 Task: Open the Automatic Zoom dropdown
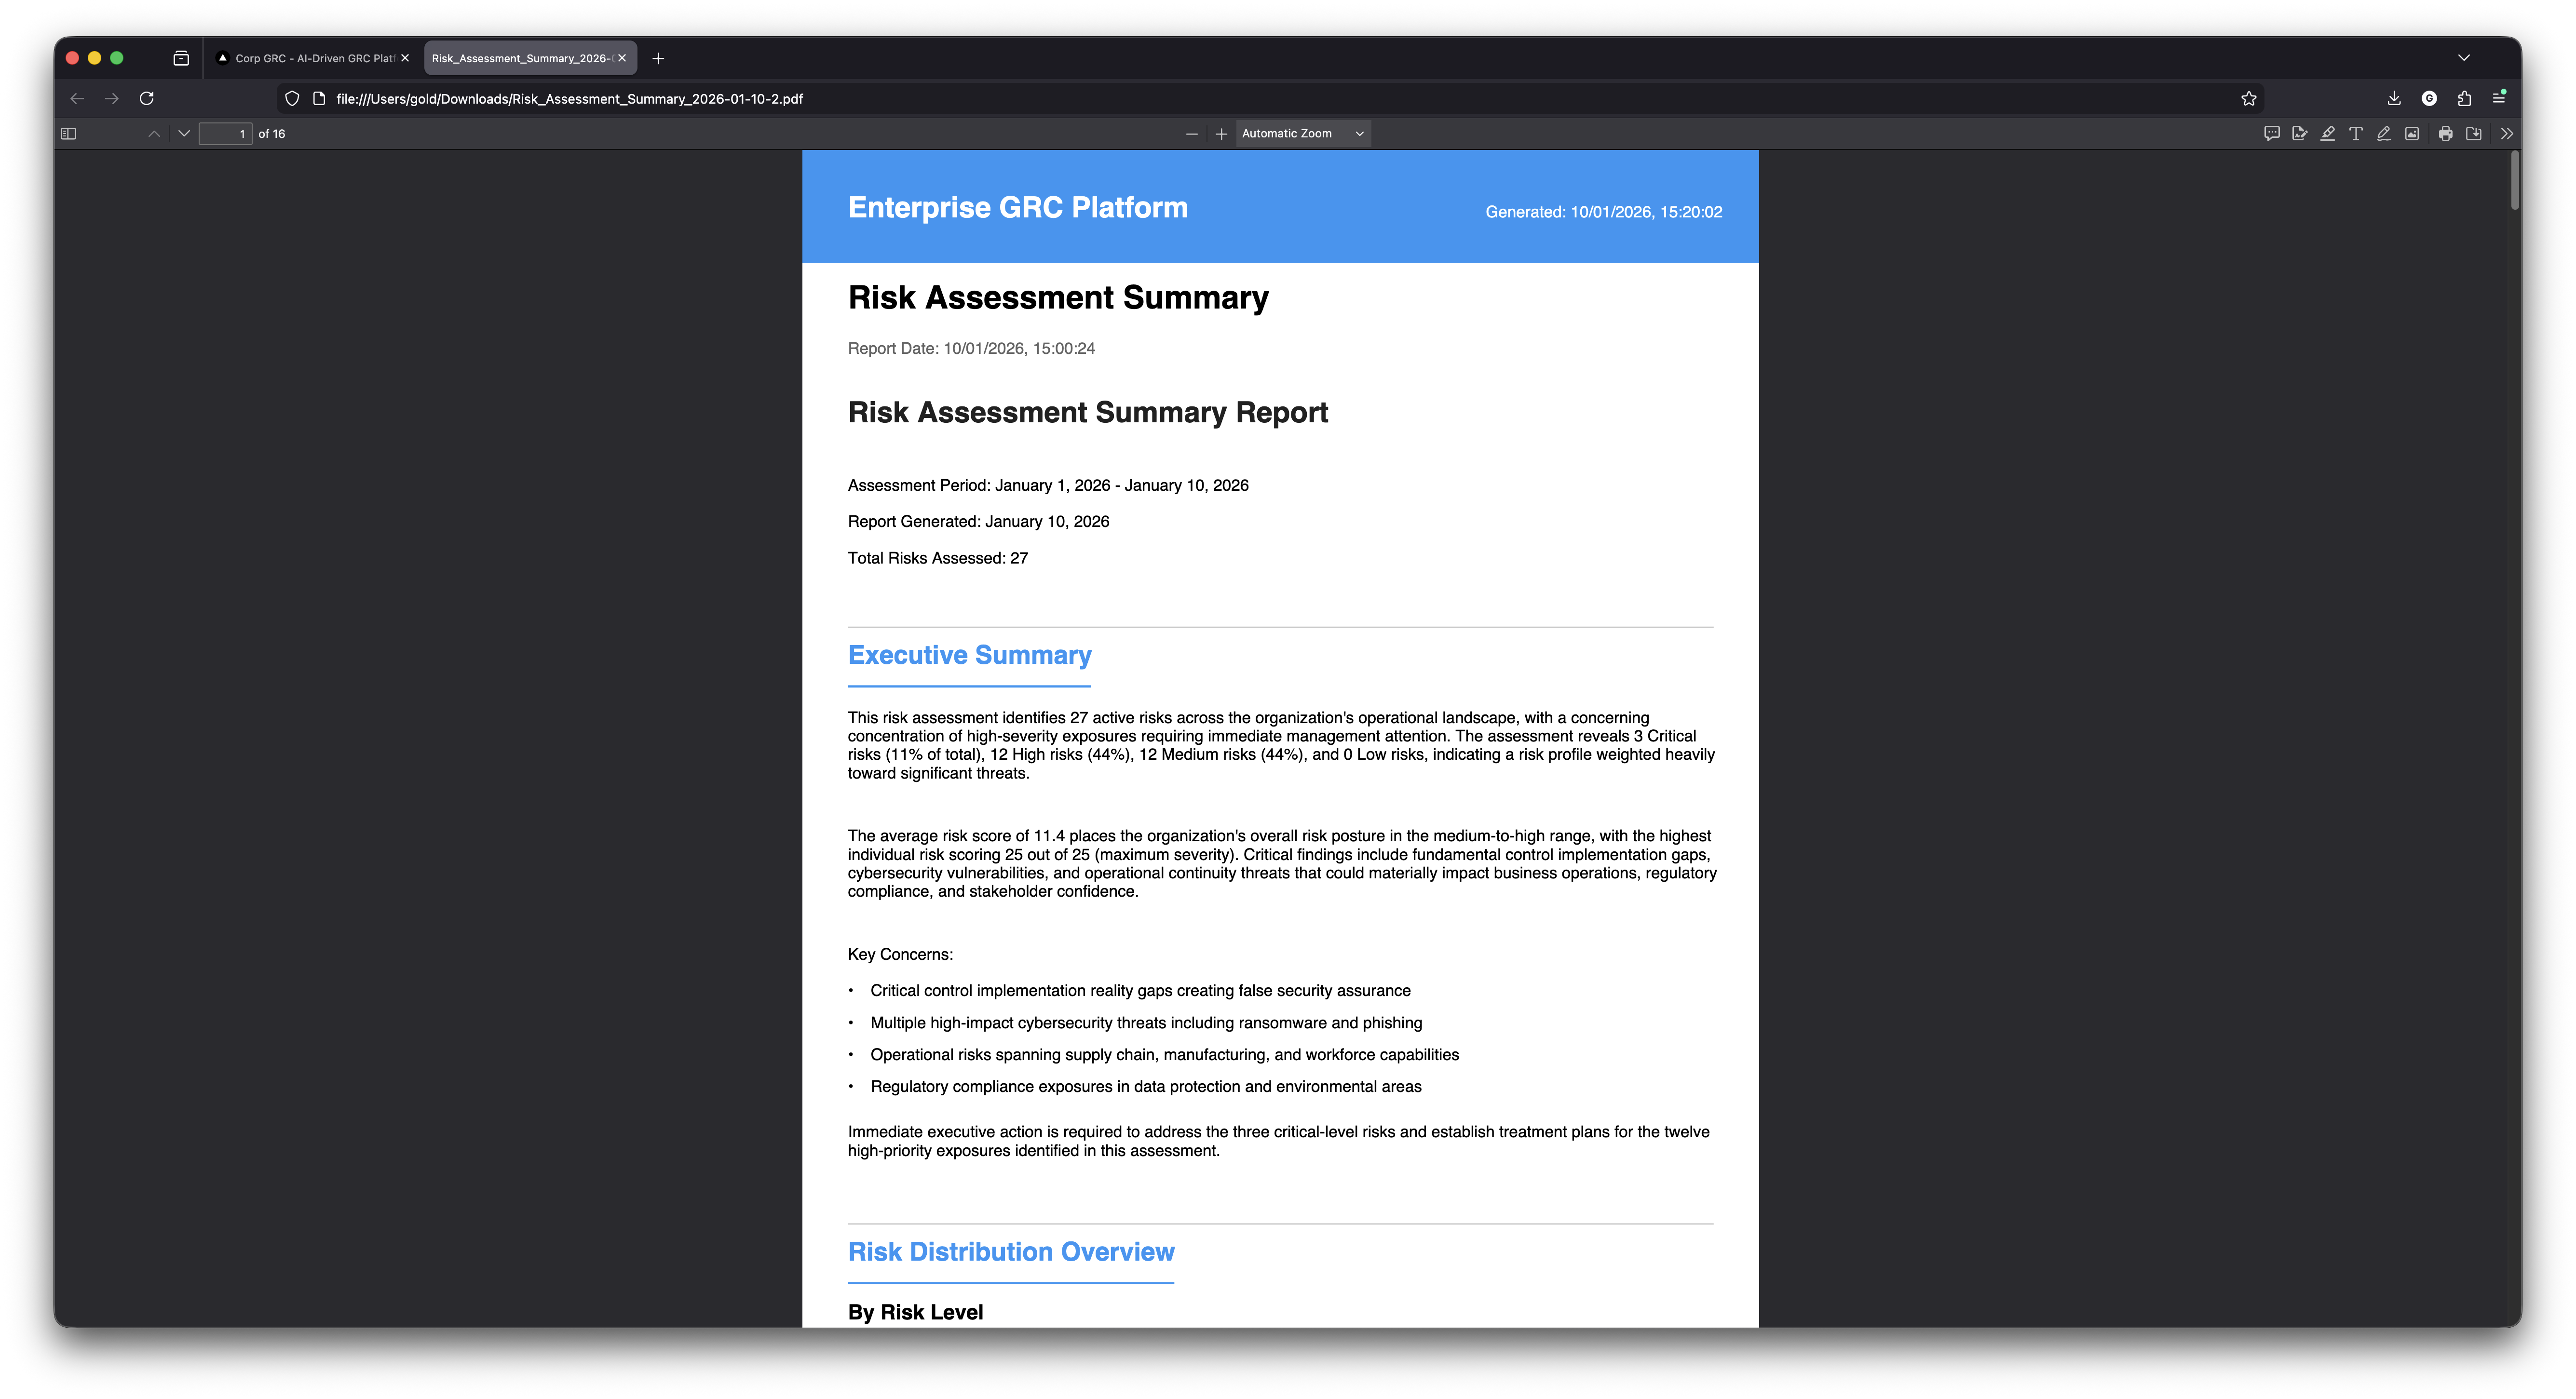[1302, 133]
